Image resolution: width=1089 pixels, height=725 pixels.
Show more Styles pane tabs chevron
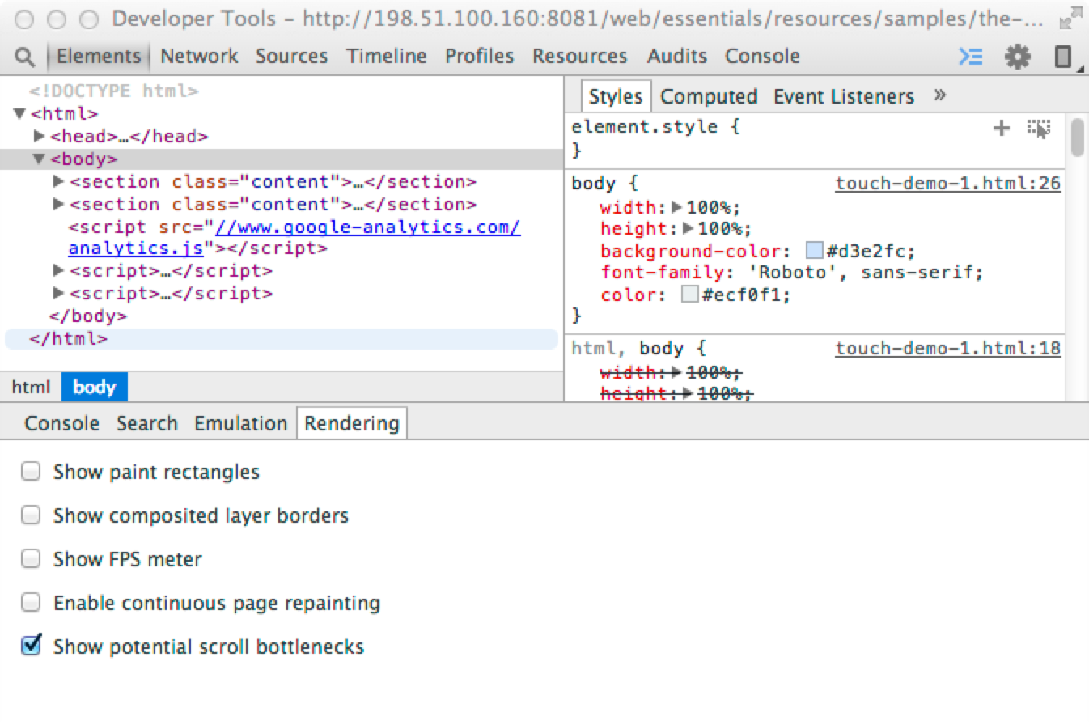point(939,95)
